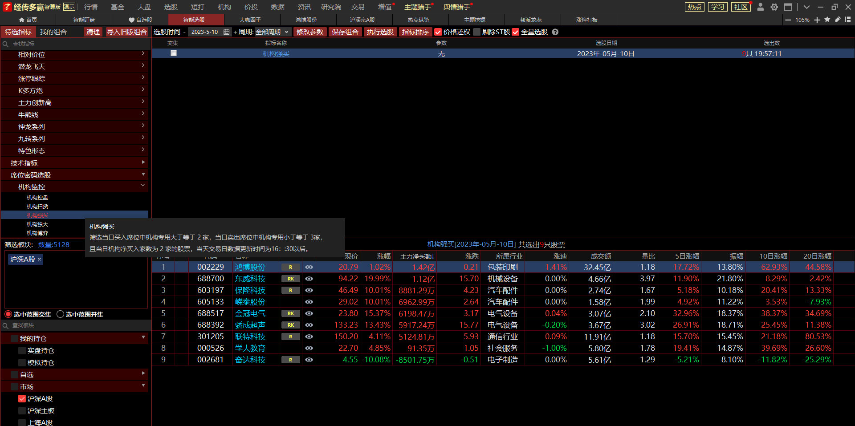Click the pencil edit icon
Screen dimensions: 855x426
[x=838, y=20]
